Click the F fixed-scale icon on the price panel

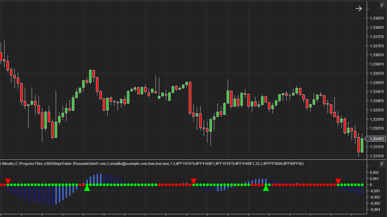coord(382,5)
